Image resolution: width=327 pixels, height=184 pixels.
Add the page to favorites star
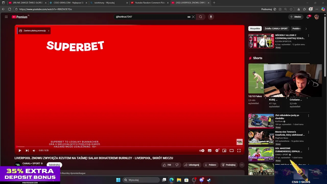point(291,9)
